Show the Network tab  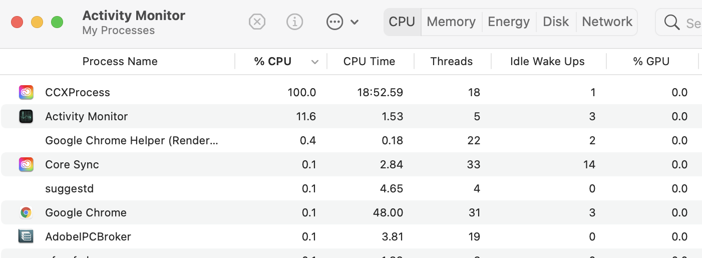(x=607, y=22)
